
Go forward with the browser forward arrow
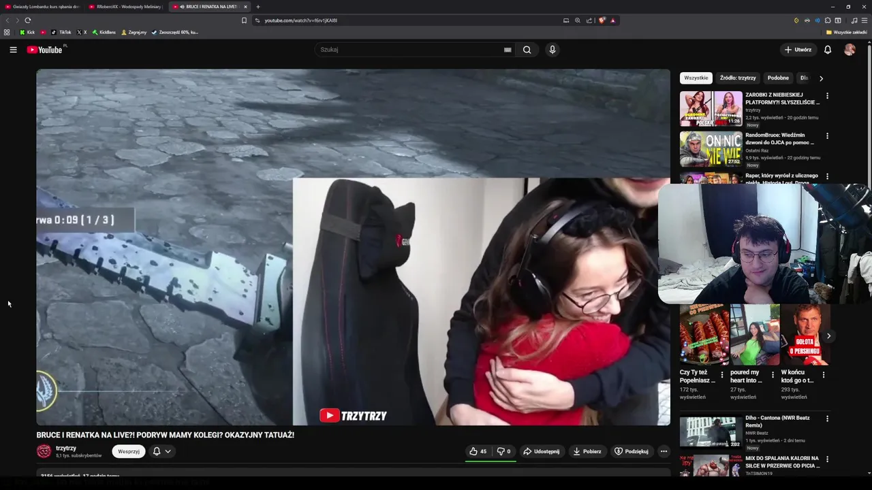(17, 20)
